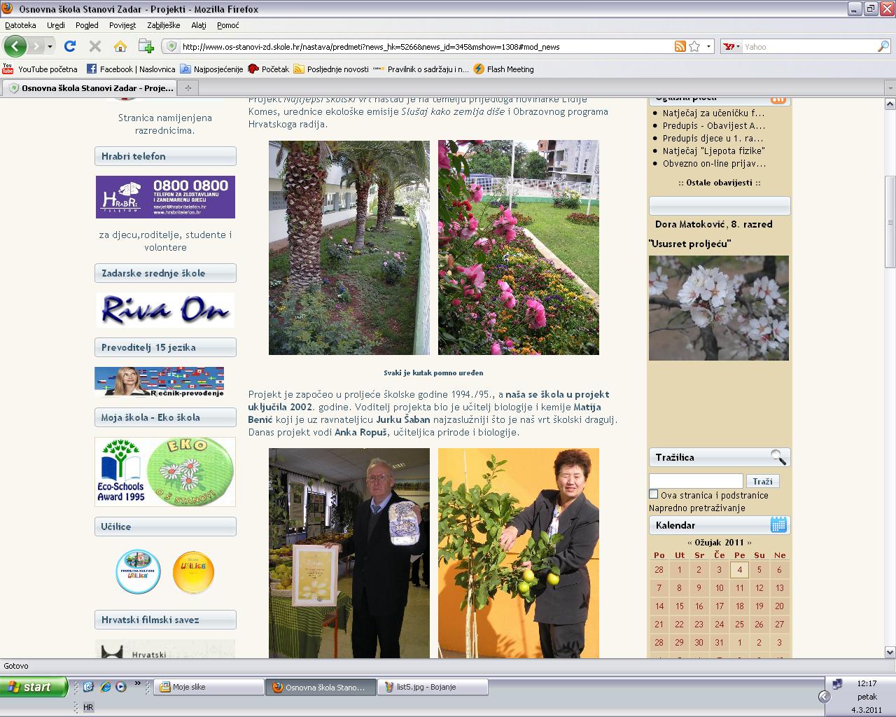Image resolution: width=896 pixels, height=717 pixels.
Task: Open the Povijest menu
Action: coord(122,25)
